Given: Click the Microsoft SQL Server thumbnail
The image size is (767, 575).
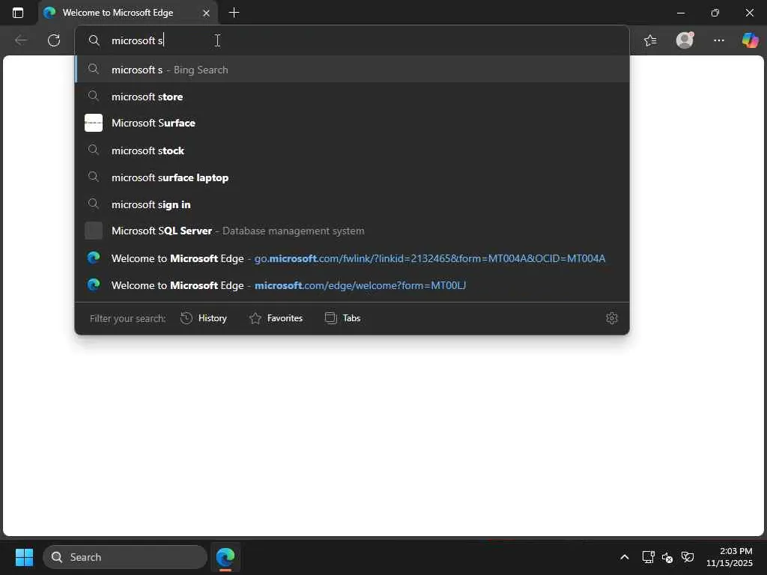Looking at the screenshot, I should (94, 231).
